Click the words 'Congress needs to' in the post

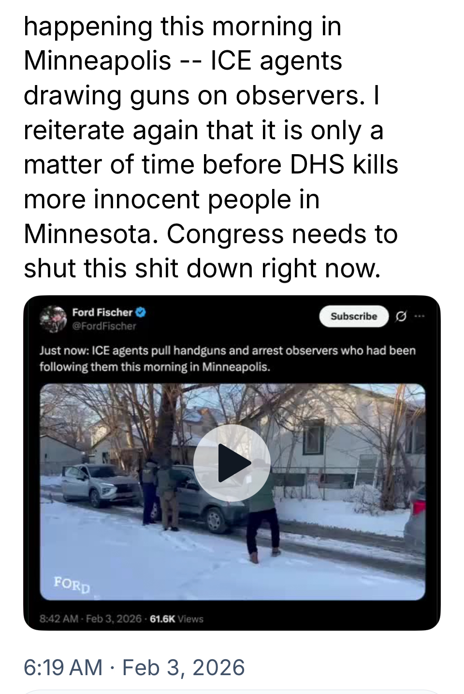pyautogui.click(x=282, y=234)
